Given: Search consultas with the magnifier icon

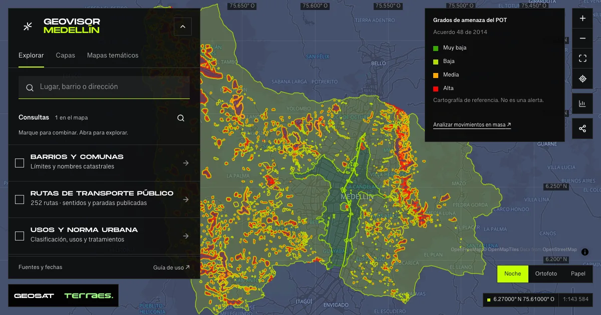Looking at the screenshot, I should click(x=181, y=118).
